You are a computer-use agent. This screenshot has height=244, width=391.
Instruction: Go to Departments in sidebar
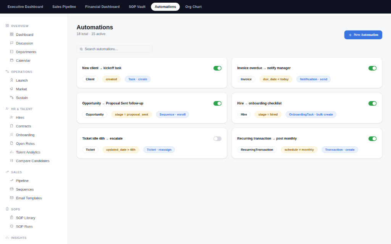pyautogui.click(x=26, y=52)
